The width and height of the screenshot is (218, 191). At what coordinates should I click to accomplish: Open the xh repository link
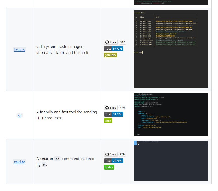pyautogui.click(x=19, y=115)
